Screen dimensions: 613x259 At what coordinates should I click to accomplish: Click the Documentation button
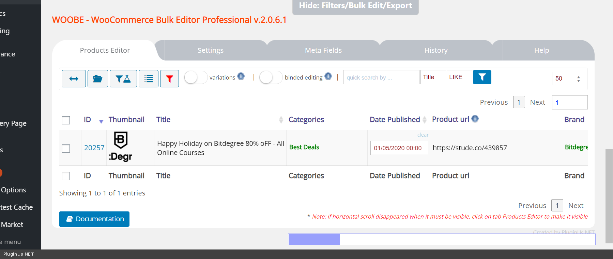tap(94, 219)
